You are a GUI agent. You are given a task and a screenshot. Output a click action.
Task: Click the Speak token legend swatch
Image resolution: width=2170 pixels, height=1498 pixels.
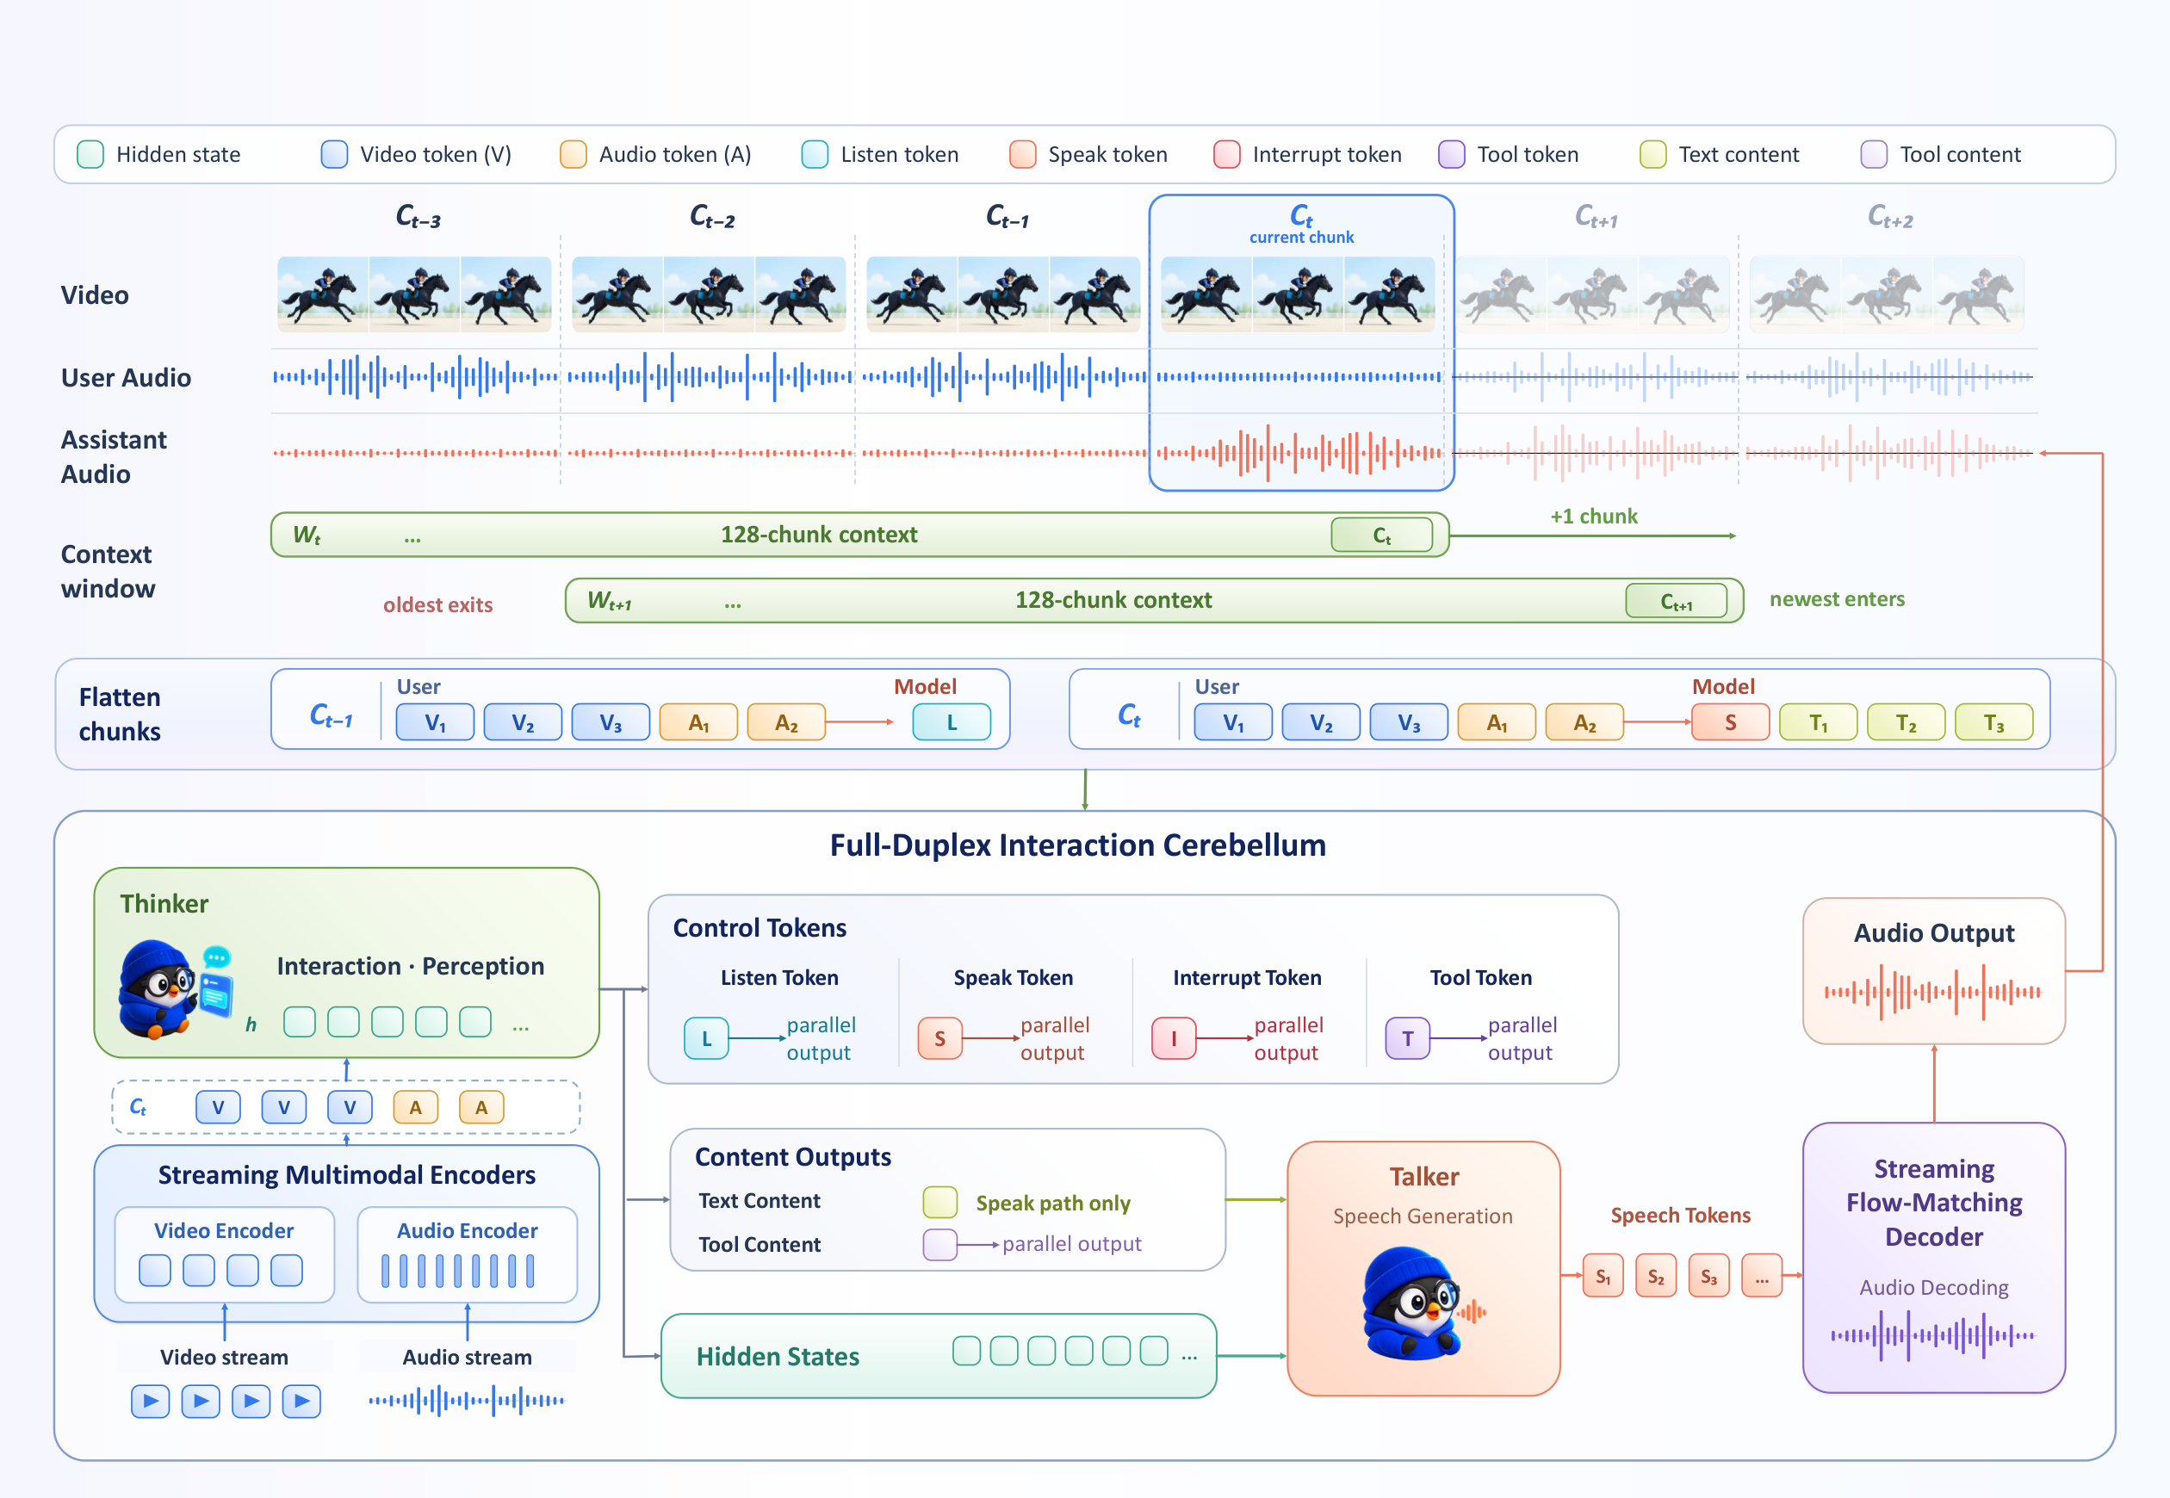tap(1022, 154)
